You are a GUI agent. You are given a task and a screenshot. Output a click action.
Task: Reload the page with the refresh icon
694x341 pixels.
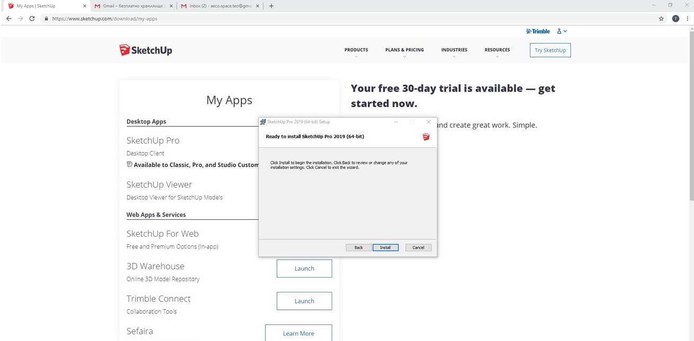click(32, 19)
